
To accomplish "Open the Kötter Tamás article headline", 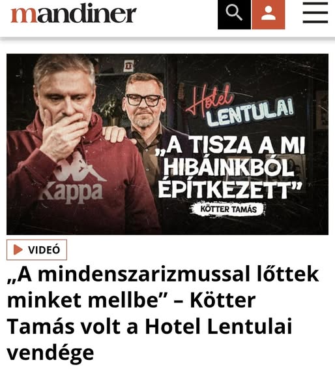I will [163, 313].
